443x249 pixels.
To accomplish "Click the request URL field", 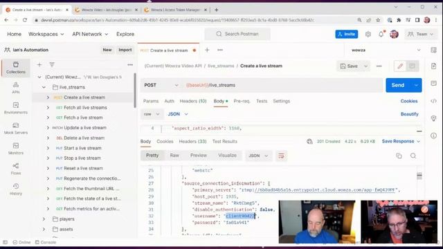I will tap(282, 85).
